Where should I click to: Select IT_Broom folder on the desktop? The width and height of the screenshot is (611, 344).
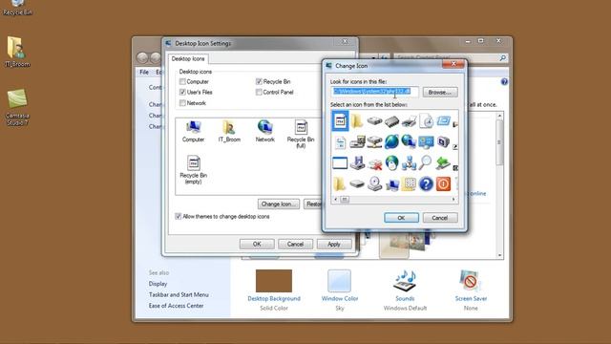click(17, 52)
